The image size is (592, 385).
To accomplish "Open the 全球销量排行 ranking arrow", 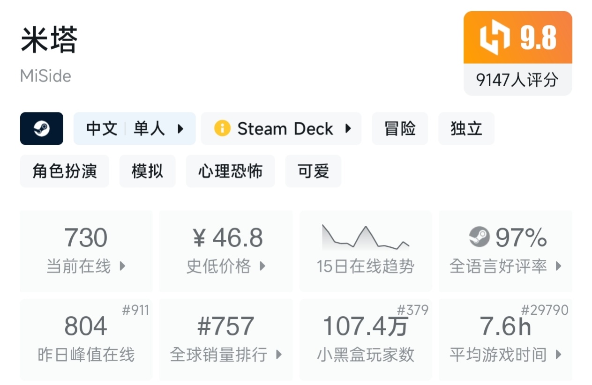I will click(279, 355).
